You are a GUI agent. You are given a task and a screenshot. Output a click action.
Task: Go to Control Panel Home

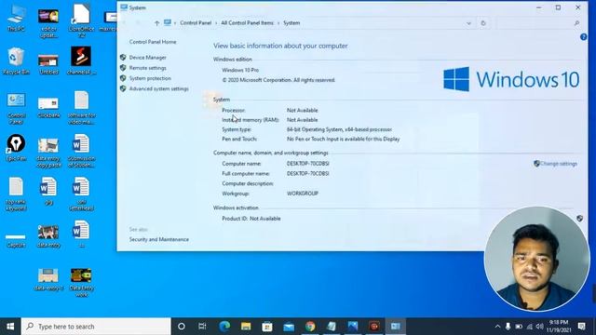[153, 42]
